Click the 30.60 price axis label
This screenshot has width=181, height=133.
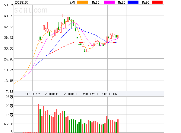pos(8,48)
